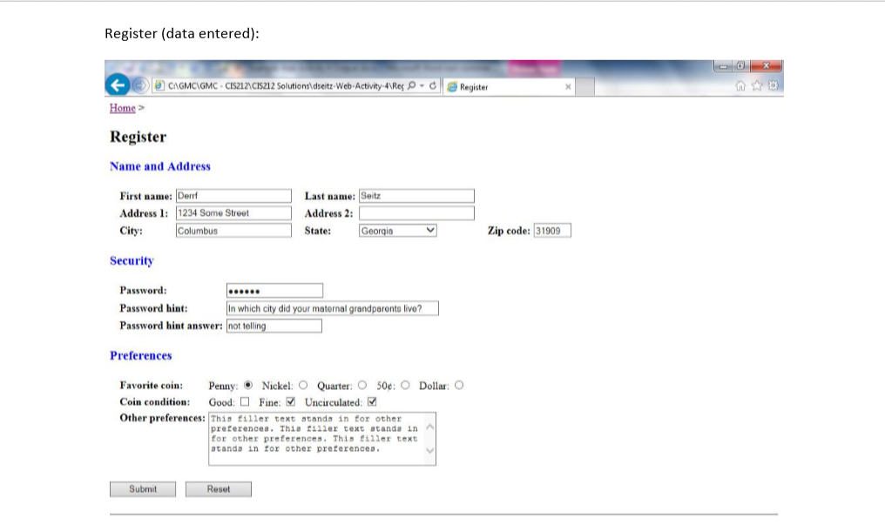Select Penny as favorite coin

point(248,386)
